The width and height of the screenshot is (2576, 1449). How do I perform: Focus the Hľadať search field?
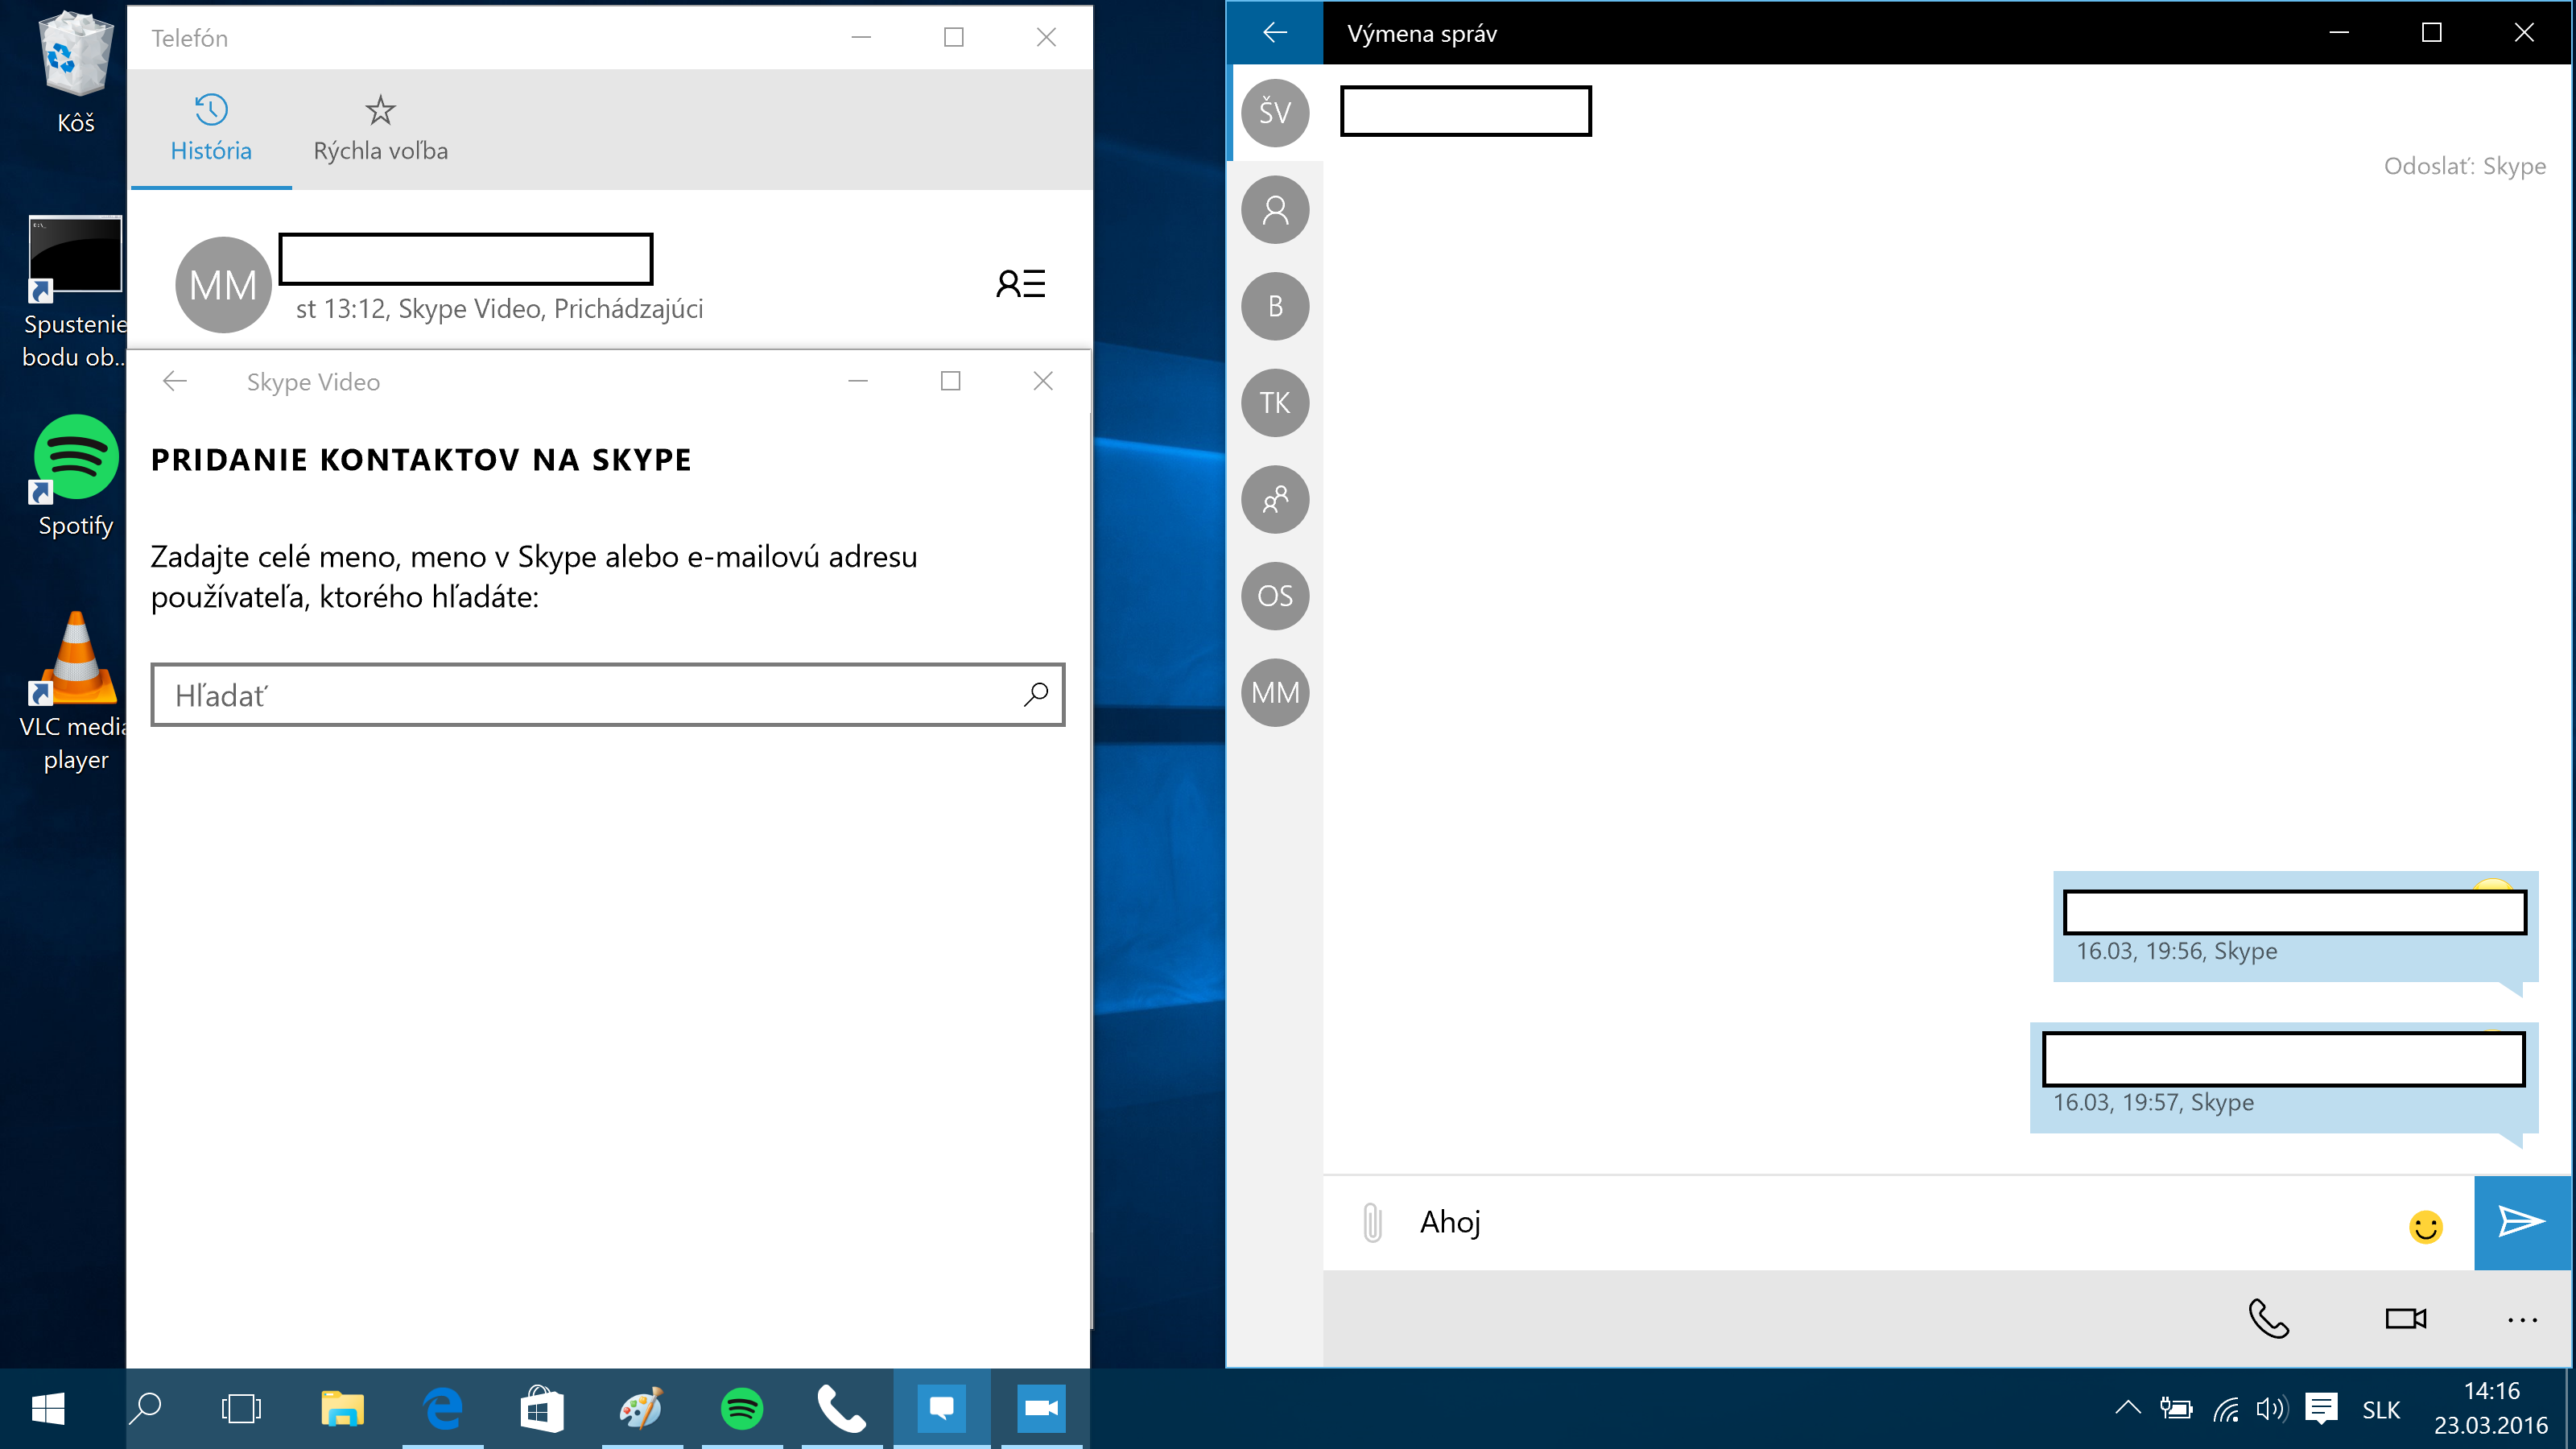(607, 695)
